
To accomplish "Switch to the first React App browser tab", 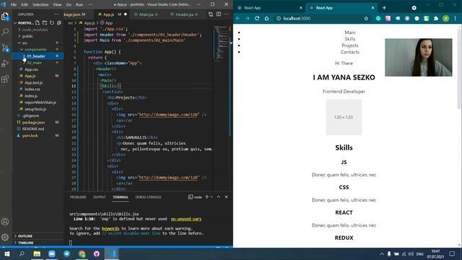I will point(269,8).
